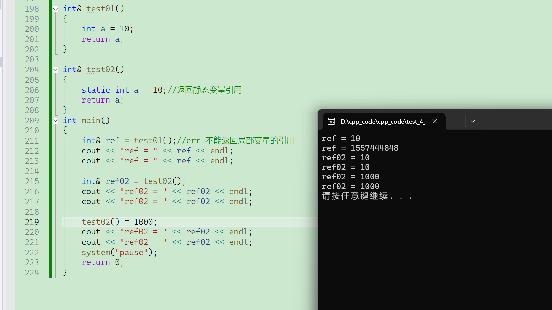Select the D:\cpp_code\cpp_code\test_4 terminal tab
The width and height of the screenshot is (552, 310).
click(x=384, y=121)
